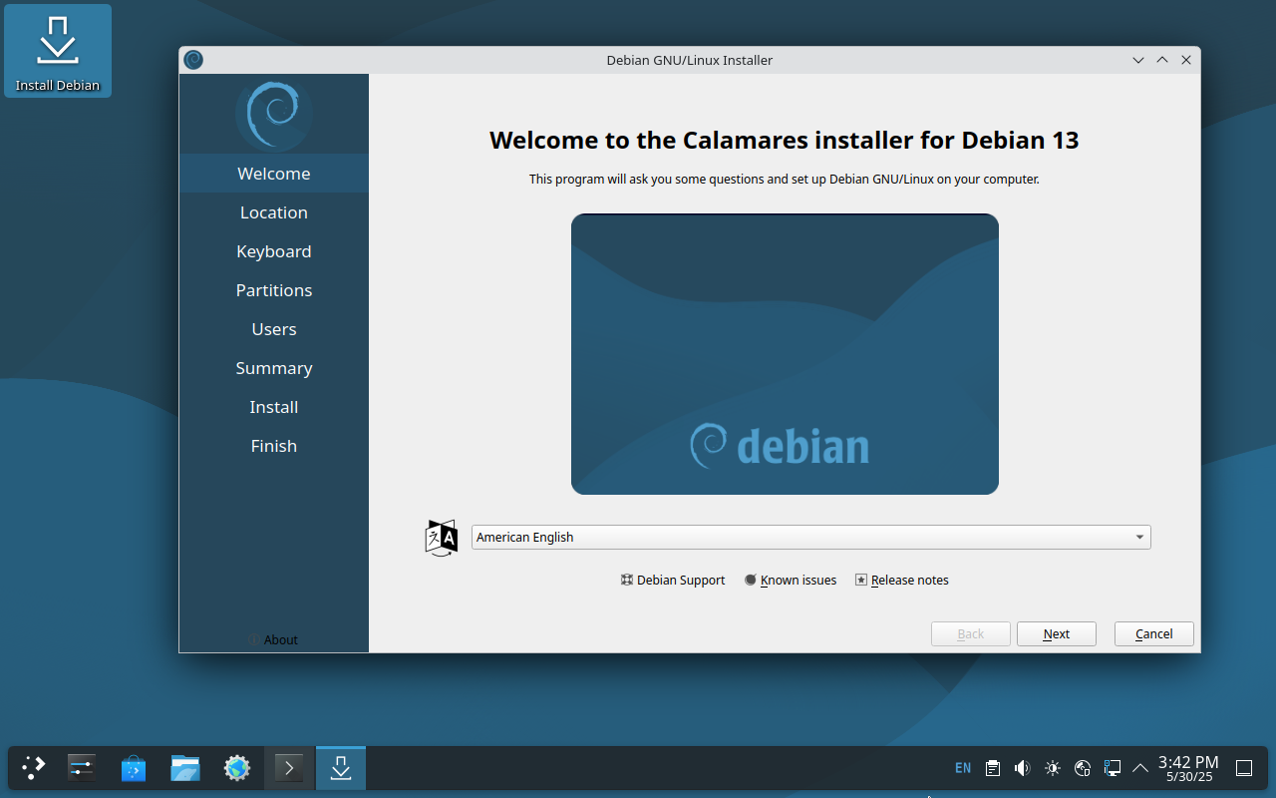Viewport: 1276px width, 798px height.
Task: Minimize the installer window
Action: (x=1138, y=60)
